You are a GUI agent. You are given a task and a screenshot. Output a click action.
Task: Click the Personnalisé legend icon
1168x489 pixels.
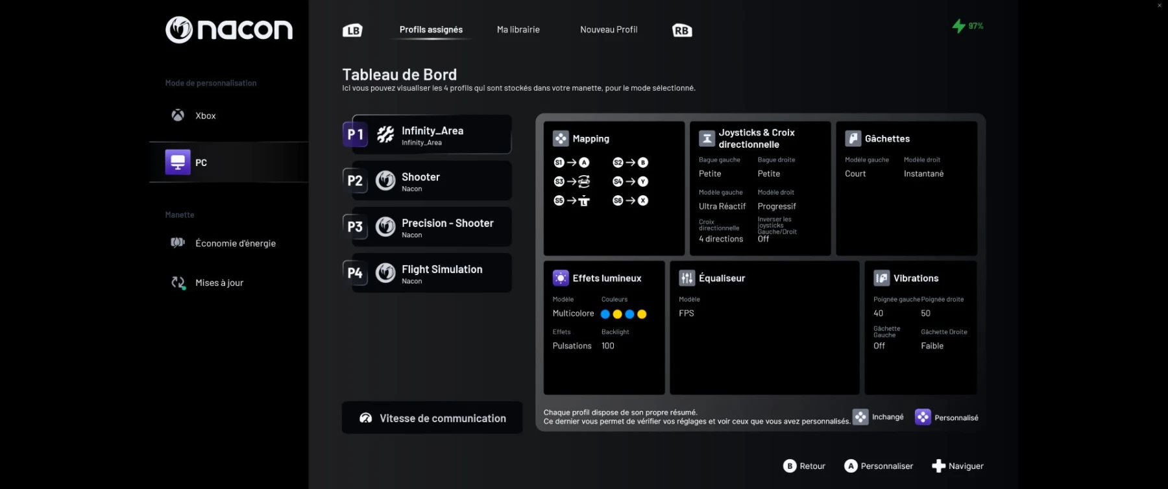pyautogui.click(x=923, y=417)
